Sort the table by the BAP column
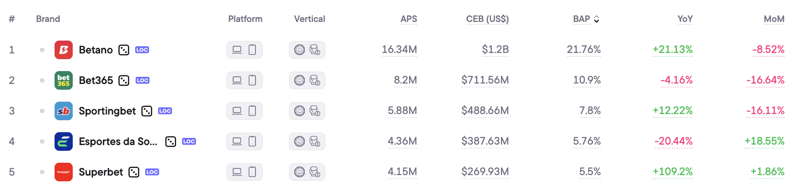 586,19
